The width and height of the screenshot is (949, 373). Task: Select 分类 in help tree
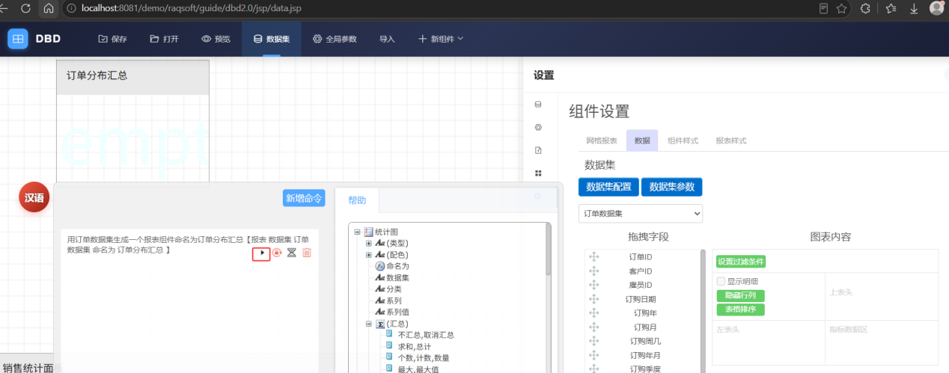[394, 289]
